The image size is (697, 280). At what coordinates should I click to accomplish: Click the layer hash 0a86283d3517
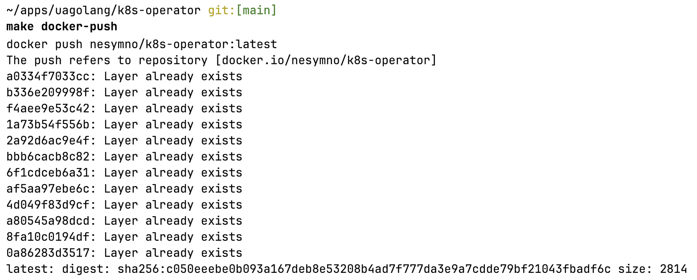[48, 253]
